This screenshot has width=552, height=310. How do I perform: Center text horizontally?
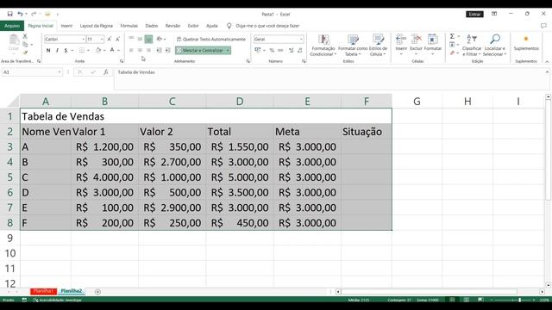[140, 50]
